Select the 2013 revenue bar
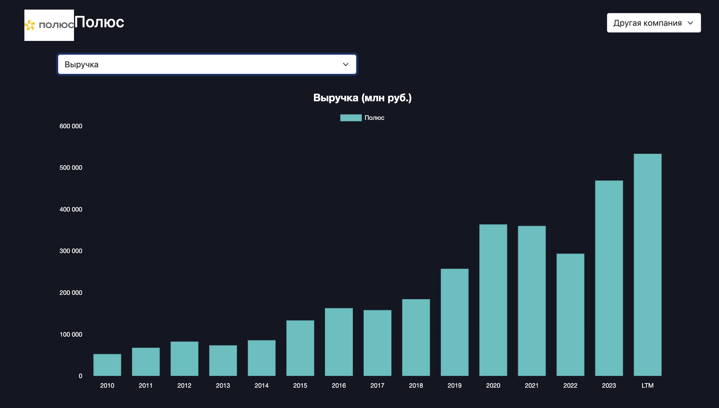Image resolution: width=719 pixels, height=408 pixels. [223, 361]
